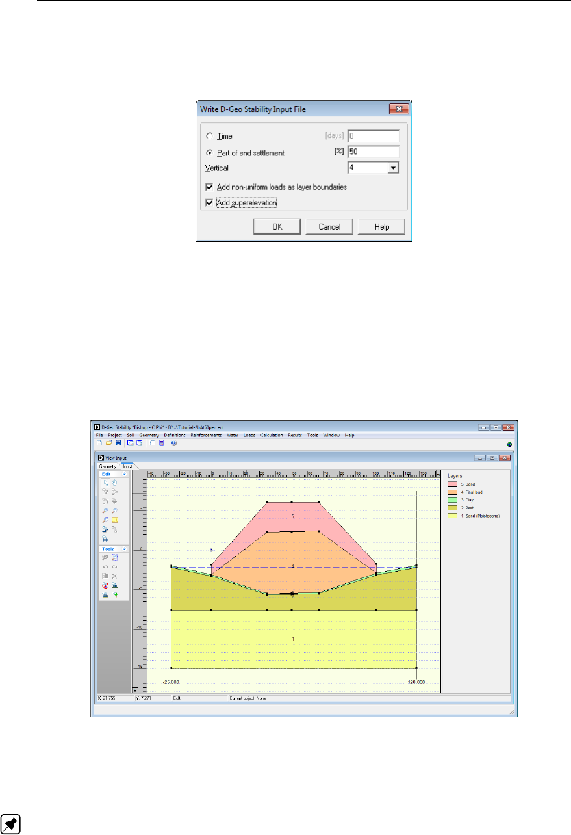The image size is (571, 835).
Task: Click the blue help icon in toolbar
Action: click(173, 443)
